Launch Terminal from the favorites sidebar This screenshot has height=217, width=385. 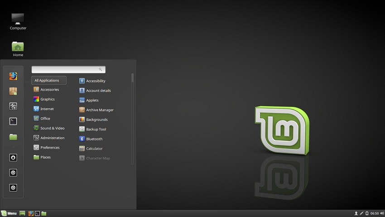[x=13, y=121]
